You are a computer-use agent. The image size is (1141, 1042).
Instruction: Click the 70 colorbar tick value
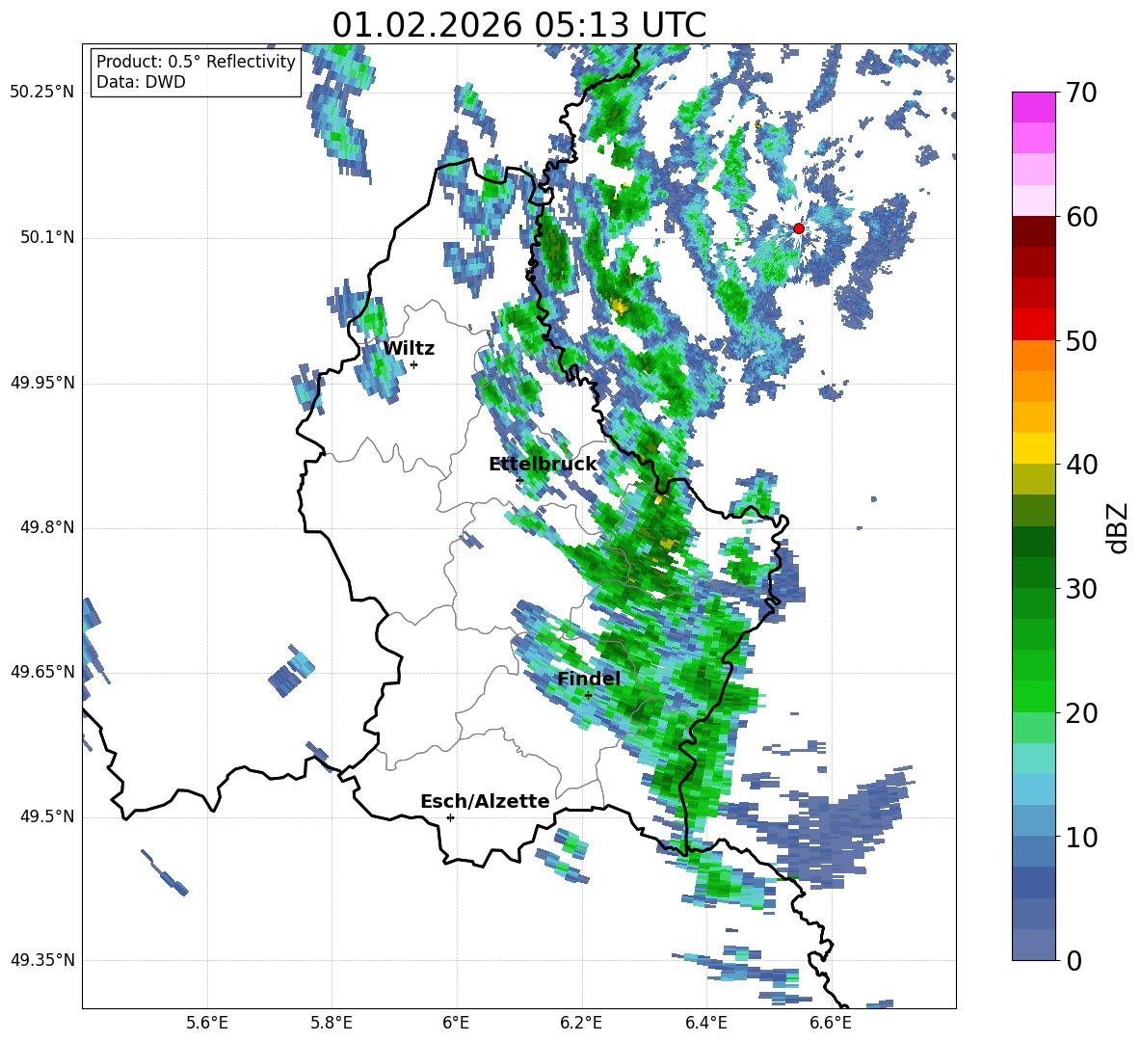(1081, 93)
